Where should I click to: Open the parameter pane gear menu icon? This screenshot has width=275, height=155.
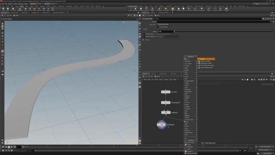coord(263,19)
